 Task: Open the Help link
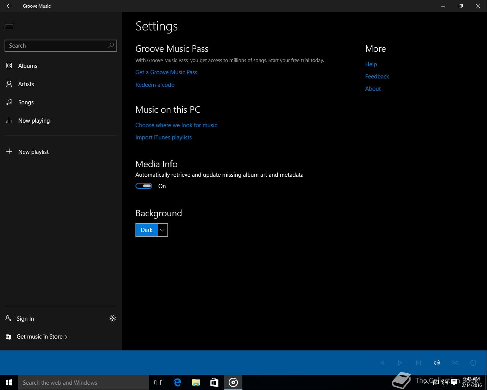tap(371, 64)
